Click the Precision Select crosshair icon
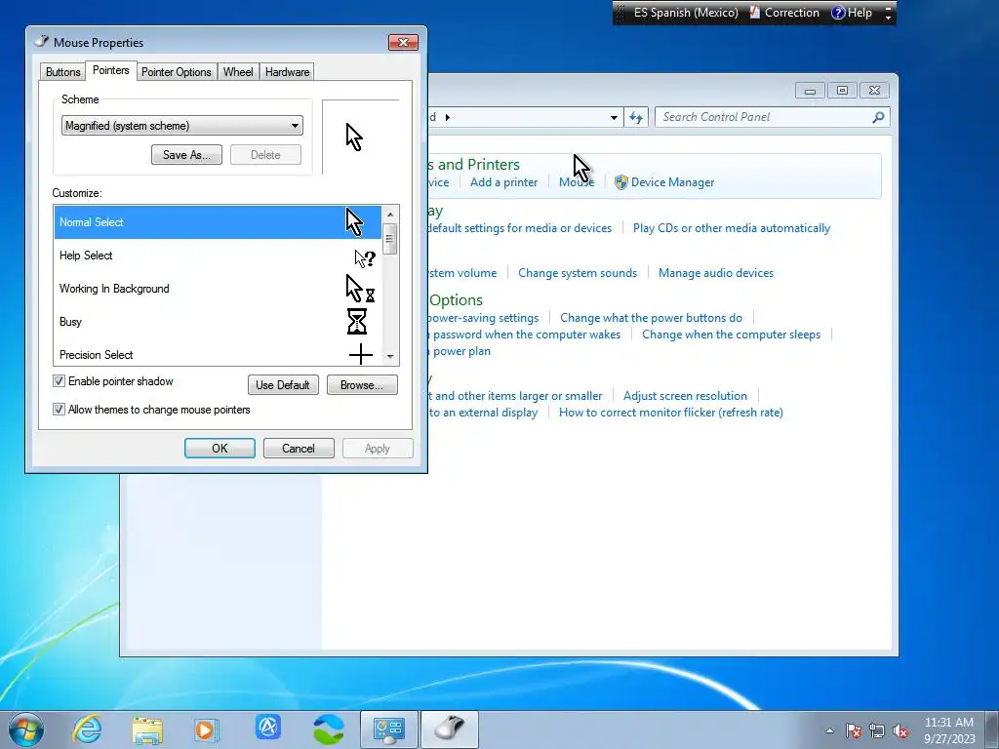 (361, 354)
